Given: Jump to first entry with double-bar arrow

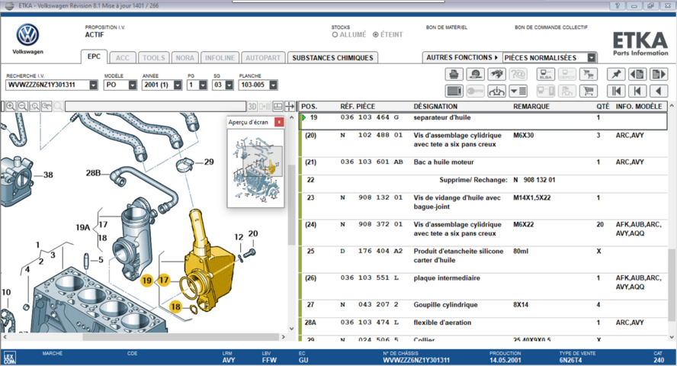Looking at the screenshot, I should 616,91.
